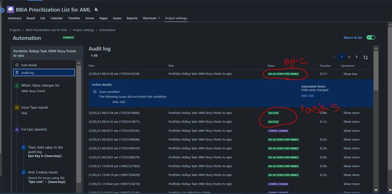The width and height of the screenshot is (392, 194).
Task: Click the BBIA project avatar icon
Action: pyautogui.click(x=11, y=10)
